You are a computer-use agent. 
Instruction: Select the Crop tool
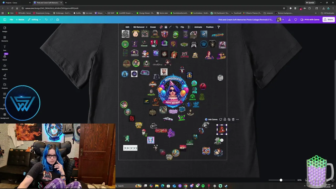point(177,27)
